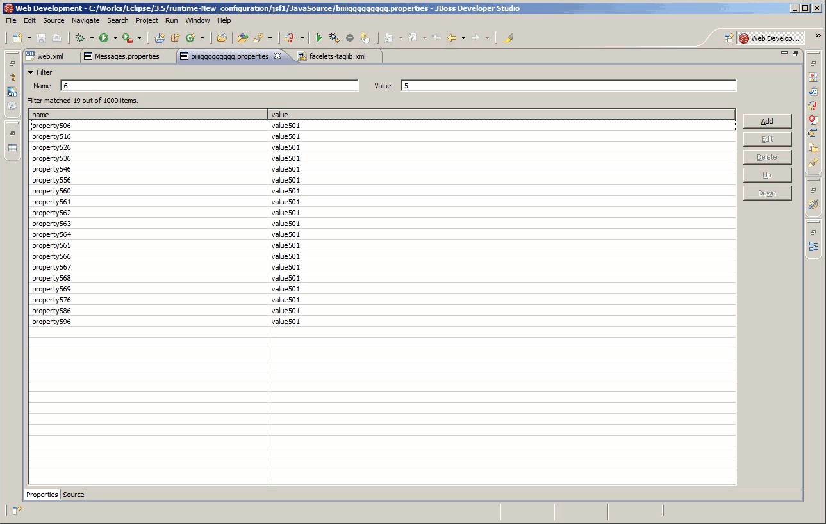Screen dimensions: 826x524
Task: Click the green Run button icon
Action: coord(103,38)
